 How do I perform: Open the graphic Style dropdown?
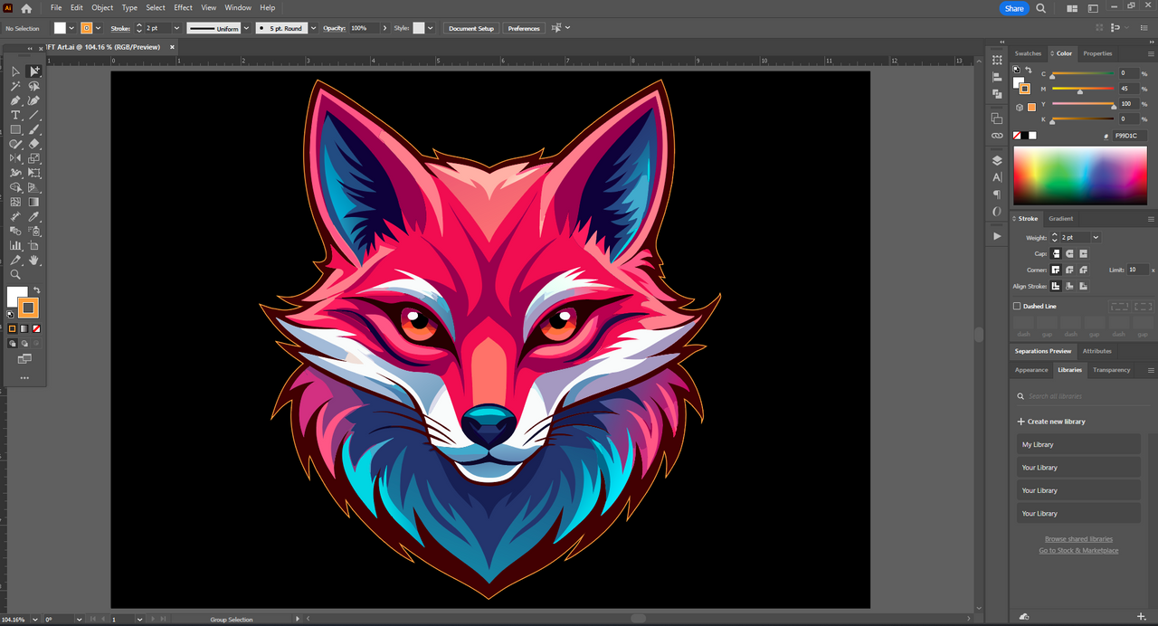click(431, 28)
